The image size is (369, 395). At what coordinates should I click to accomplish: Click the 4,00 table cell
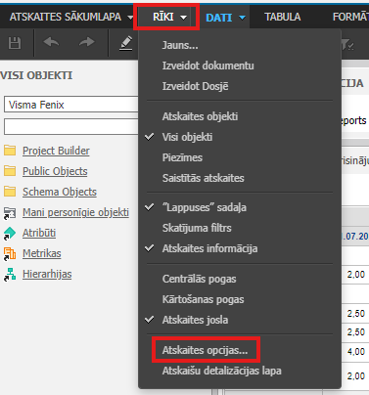[356, 352]
